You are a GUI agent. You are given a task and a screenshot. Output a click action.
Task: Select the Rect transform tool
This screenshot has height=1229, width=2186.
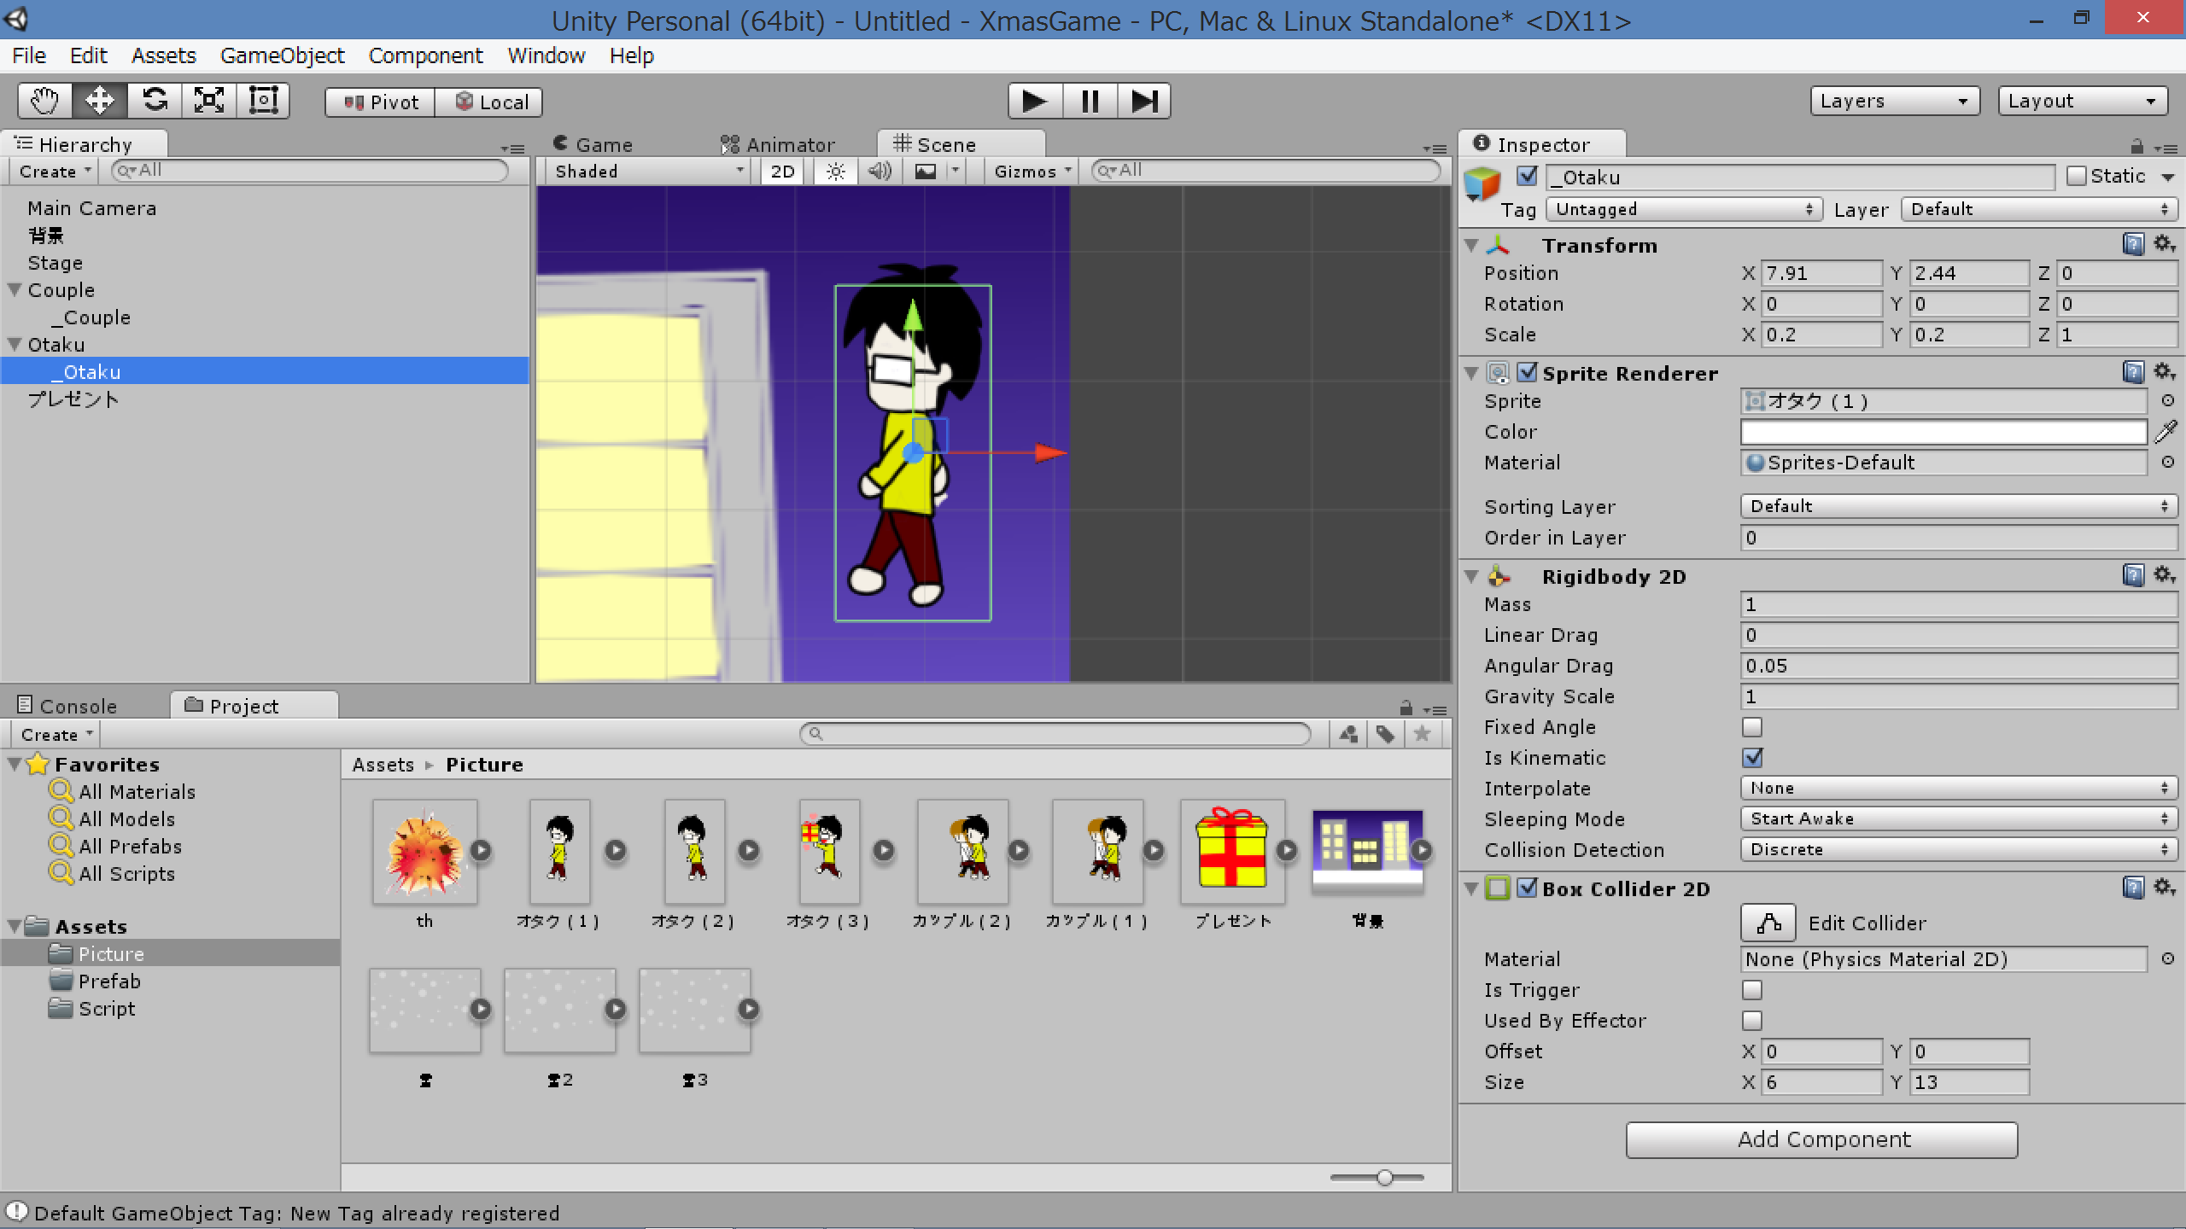point(263,101)
